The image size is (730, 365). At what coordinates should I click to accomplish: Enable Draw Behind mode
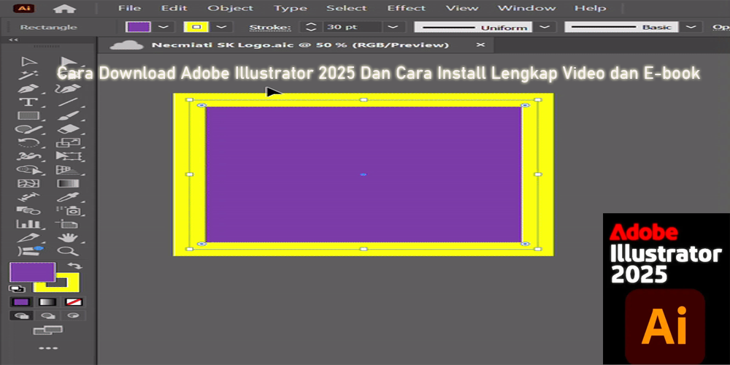[x=47, y=315]
